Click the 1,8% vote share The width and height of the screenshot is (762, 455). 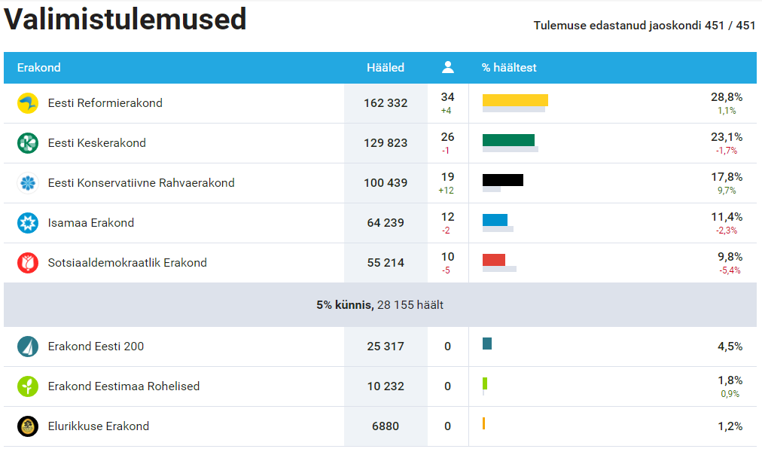coord(730,380)
